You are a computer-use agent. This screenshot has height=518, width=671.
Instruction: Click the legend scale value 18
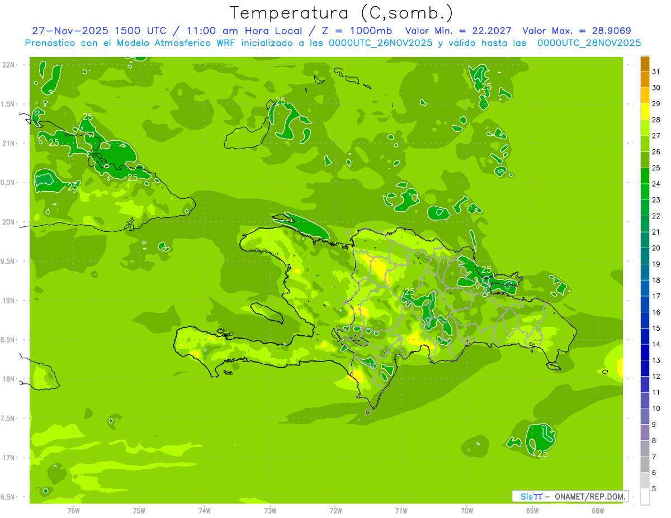(x=657, y=281)
